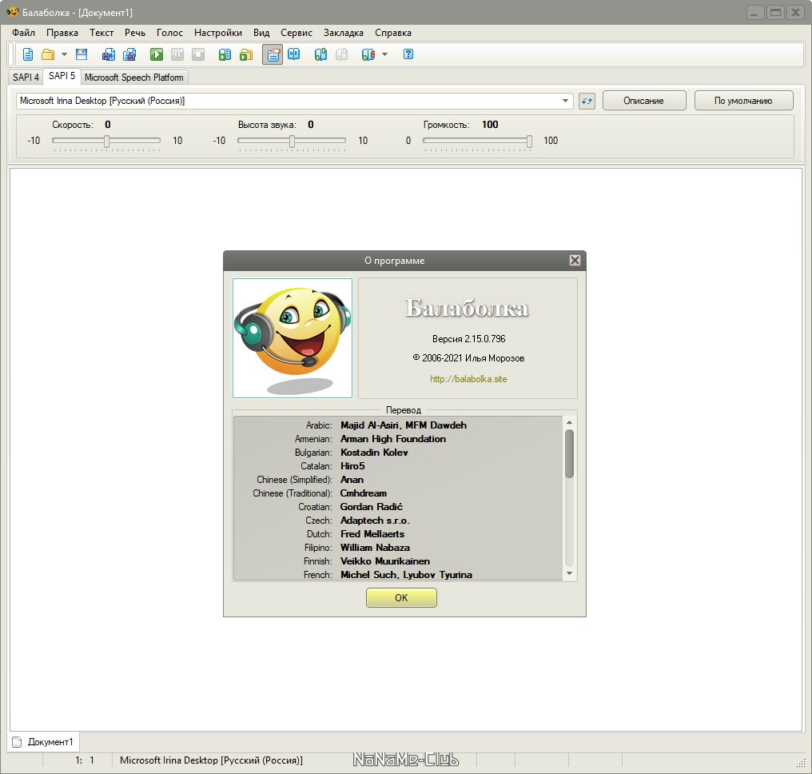Click the translators list scroll-up arrow
812x774 pixels.
(x=569, y=423)
